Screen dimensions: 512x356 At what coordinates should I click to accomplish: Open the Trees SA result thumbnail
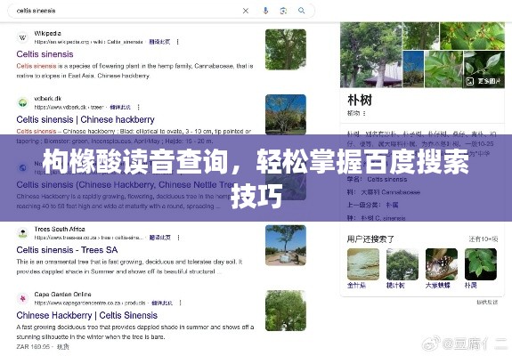(286, 245)
